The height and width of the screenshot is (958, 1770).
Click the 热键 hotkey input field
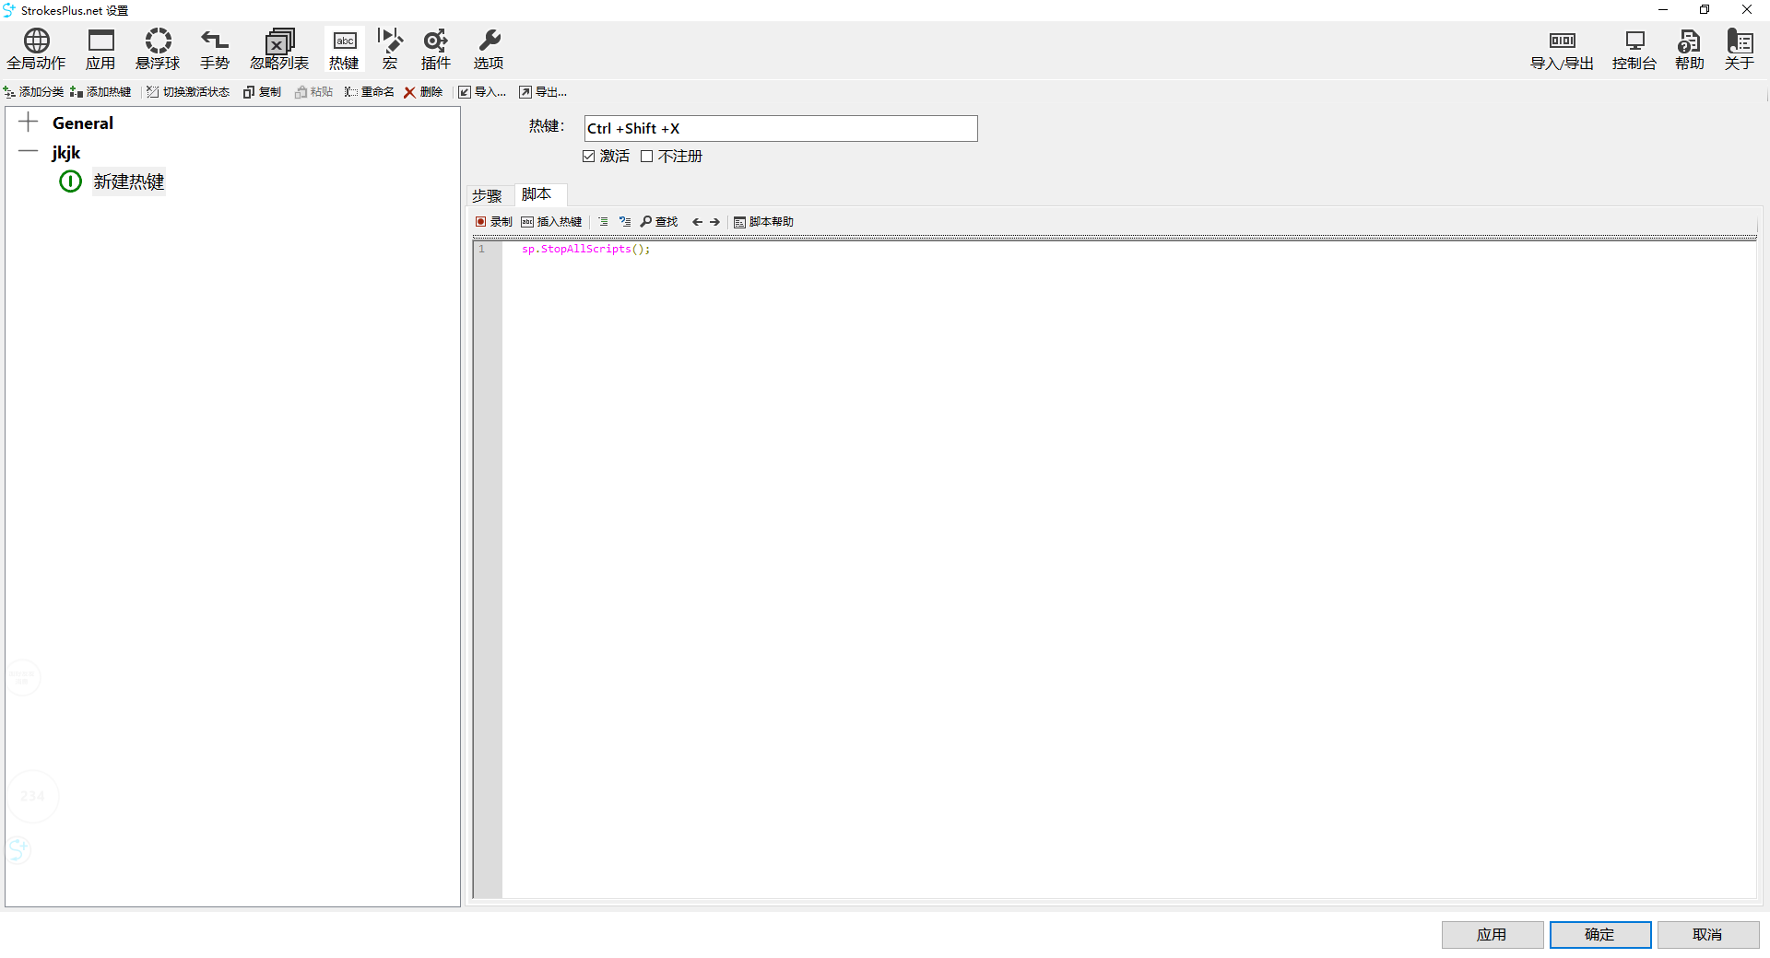(781, 128)
